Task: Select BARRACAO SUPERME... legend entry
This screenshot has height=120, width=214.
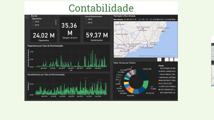Action: 168,77
